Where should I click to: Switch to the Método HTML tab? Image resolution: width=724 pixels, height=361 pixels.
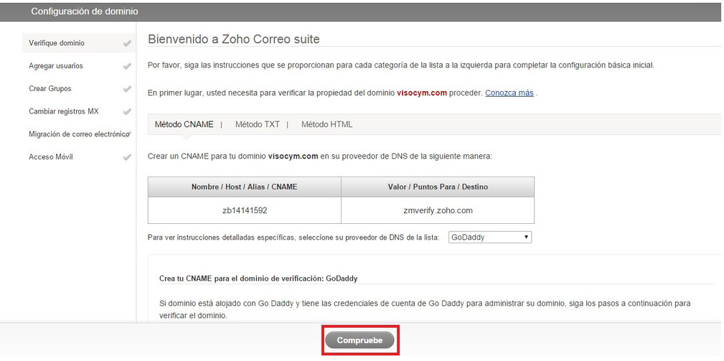(327, 124)
